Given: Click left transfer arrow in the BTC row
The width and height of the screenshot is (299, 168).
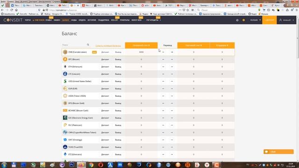Looking at the screenshot, I should point(163,59).
